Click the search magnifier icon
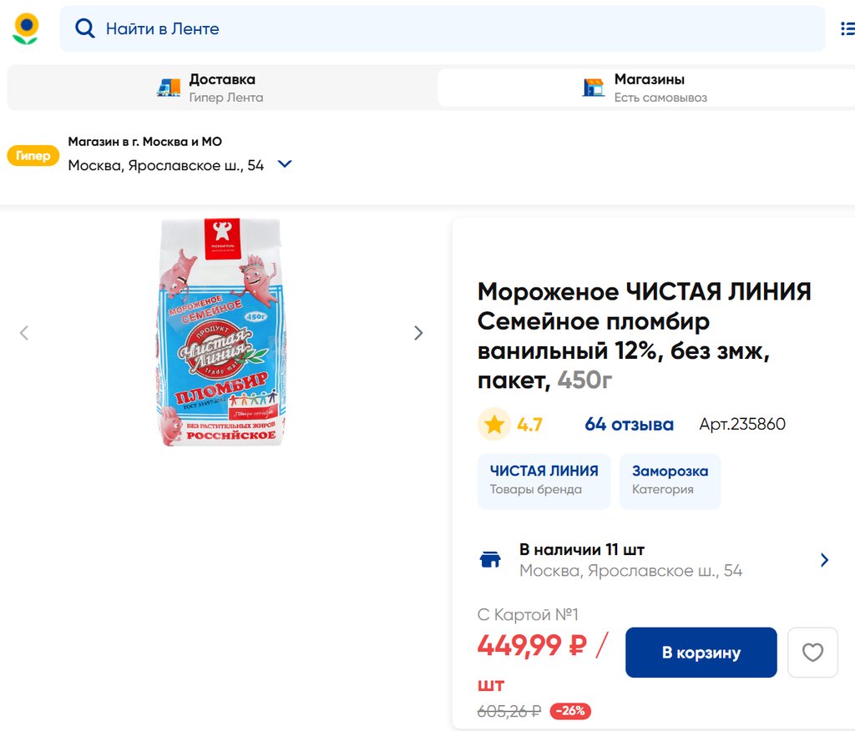Viewport: 855px width, 731px height. click(x=84, y=28)
